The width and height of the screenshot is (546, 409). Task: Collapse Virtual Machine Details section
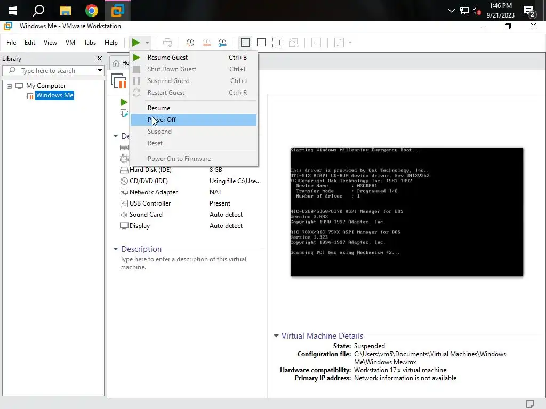[x=276, y=336]
